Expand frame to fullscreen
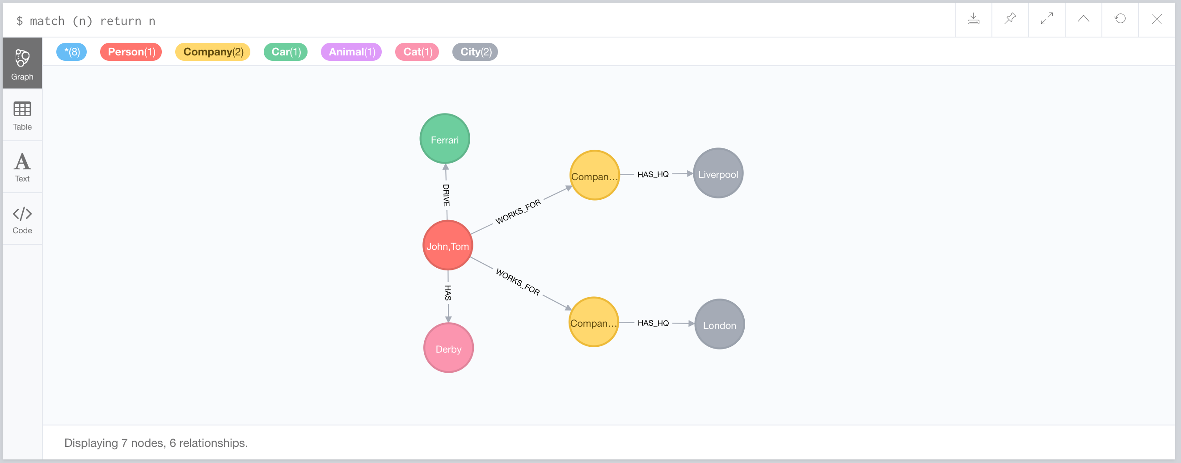 [x=1046, y=19]
